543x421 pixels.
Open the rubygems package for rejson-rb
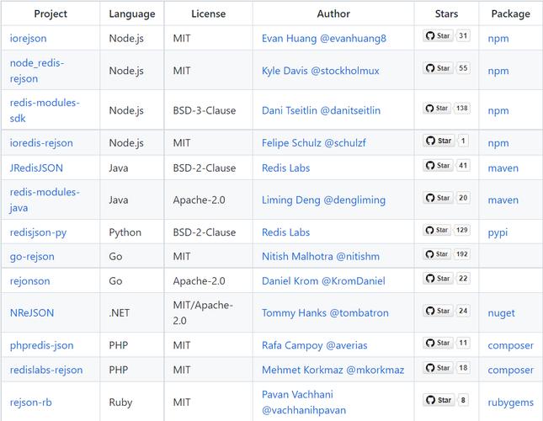click(511, 403)
